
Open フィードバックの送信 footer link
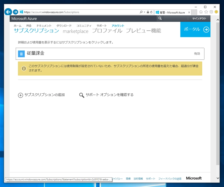pyautogui.click(x=170, y=178)
